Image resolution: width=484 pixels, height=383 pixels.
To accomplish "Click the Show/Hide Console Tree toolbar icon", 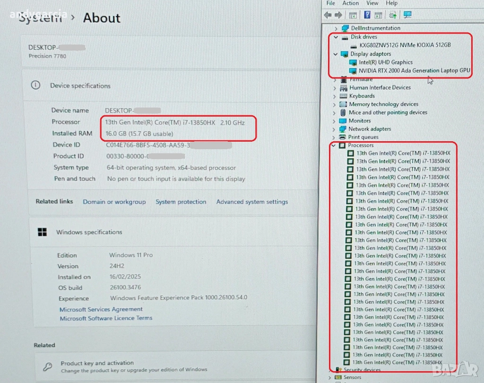I will [353, 15].
